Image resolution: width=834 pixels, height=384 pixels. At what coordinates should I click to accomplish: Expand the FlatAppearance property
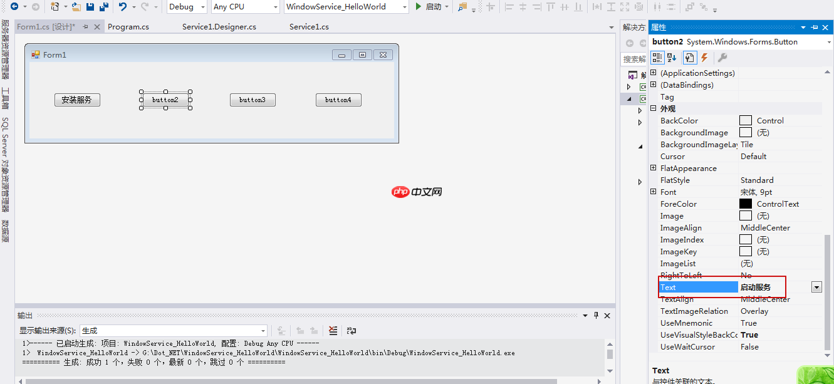click(653, 169)
